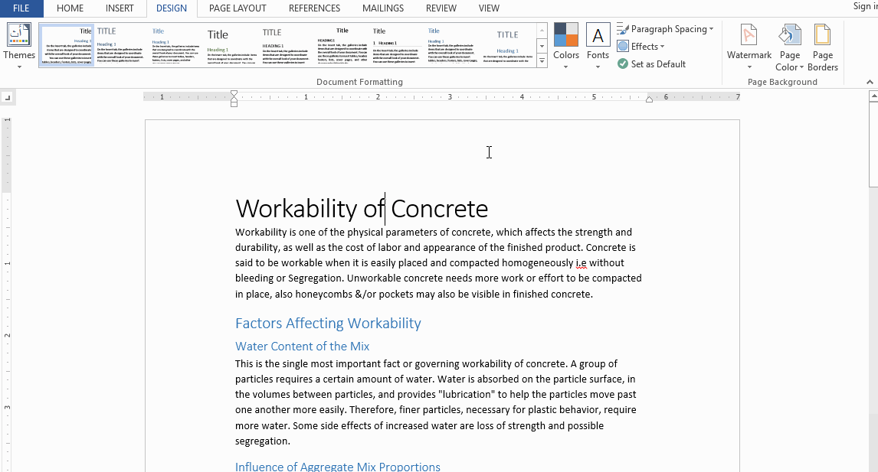The width and height of the screenshot is (878, 472).
Task: Click Set as Default
Action: coord(652,63)
